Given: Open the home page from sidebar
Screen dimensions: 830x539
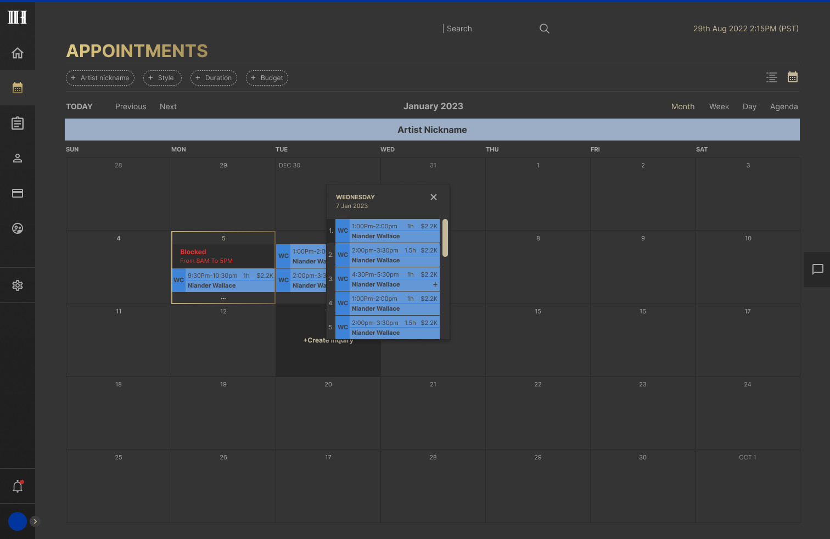Looking at the screenshot, I should tap(18, 53).
